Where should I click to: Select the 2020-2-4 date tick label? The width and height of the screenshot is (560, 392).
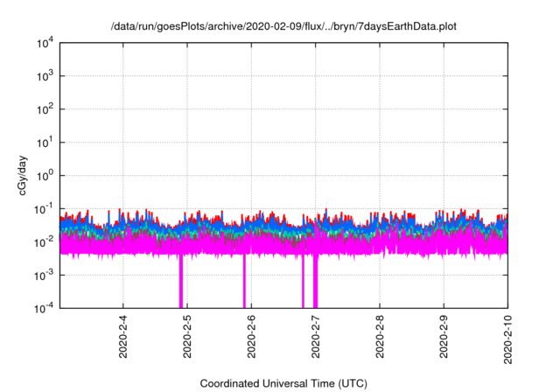tap(122, 336)
